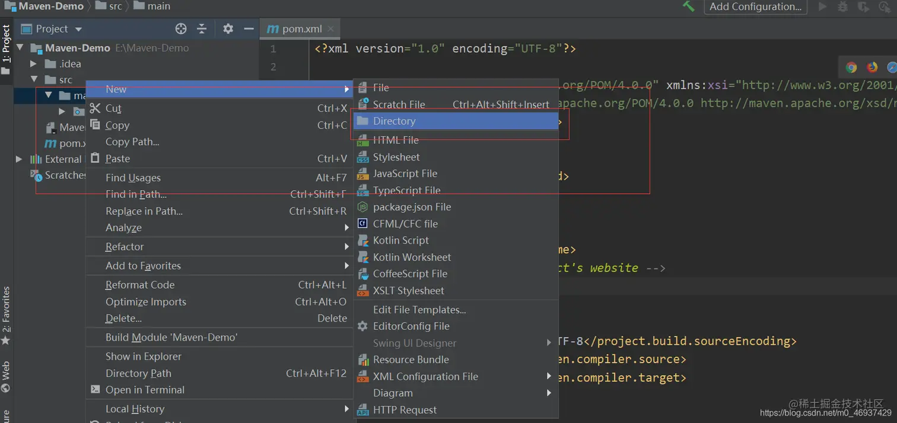Create a new EditorConfig File
Image resolution: width=897 pixels, height=423 pixels.
pos(456,326)
